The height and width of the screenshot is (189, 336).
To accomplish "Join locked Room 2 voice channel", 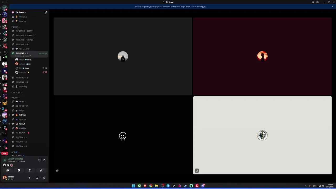I will click(x=29, y=17).
